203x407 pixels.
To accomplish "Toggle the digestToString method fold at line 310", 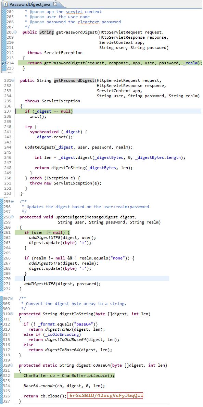I will [12, 314].
